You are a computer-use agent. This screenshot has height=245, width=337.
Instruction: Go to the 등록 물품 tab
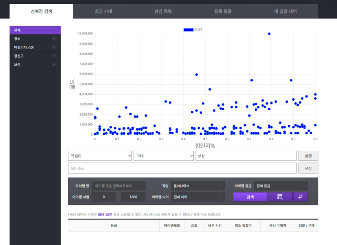click(223, 11)
